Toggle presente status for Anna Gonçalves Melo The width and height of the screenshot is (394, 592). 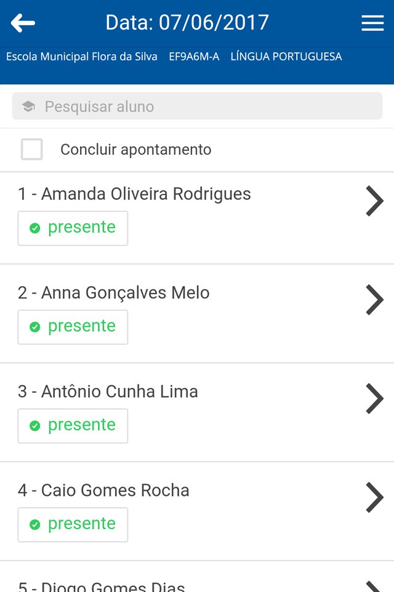click(73, 327)
